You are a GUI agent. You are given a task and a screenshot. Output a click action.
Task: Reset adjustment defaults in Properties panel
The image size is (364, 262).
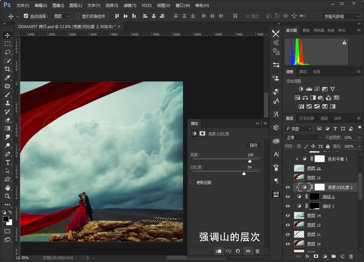(x=238, y=251)
